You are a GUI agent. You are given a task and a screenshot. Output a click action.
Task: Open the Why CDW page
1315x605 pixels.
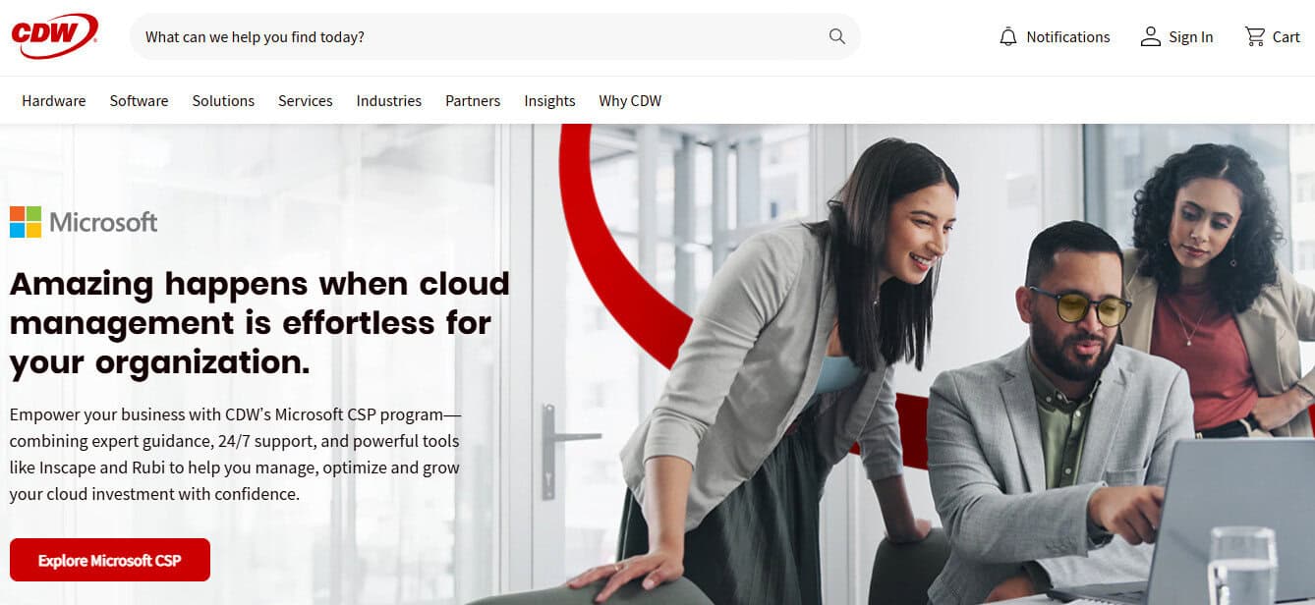click(629, 100)
